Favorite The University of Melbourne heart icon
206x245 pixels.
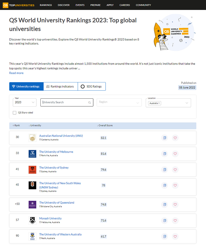pos(175,154)
